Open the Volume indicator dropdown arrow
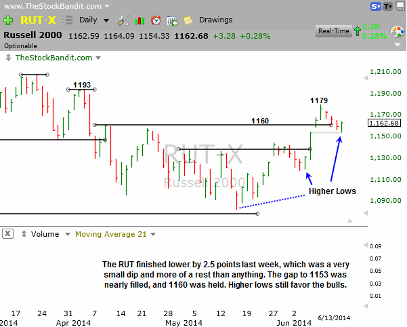This screenshot has height=327, width=407. point(68,235)
